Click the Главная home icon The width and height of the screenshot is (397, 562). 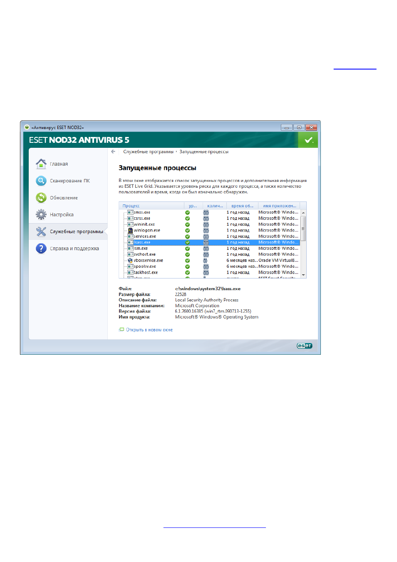[41, 164]
